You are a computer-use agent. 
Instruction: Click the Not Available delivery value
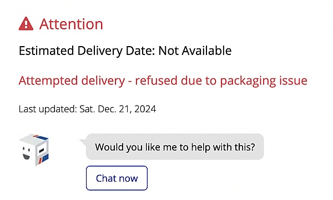[x=195, y=51]
